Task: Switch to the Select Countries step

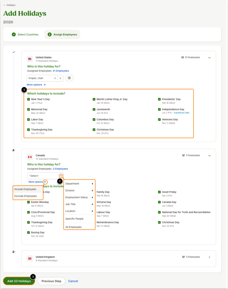Action: coord(25,35)
